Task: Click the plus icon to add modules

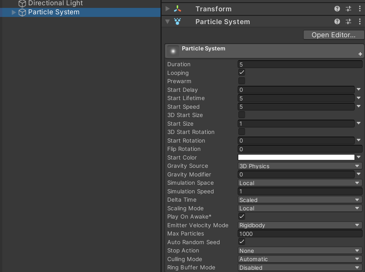Action: [x=360, y=54]
